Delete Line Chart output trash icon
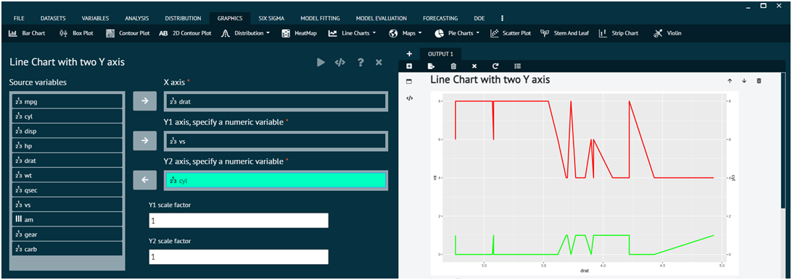The width and height of the screenshot is (792, 280). coord(759,80)
